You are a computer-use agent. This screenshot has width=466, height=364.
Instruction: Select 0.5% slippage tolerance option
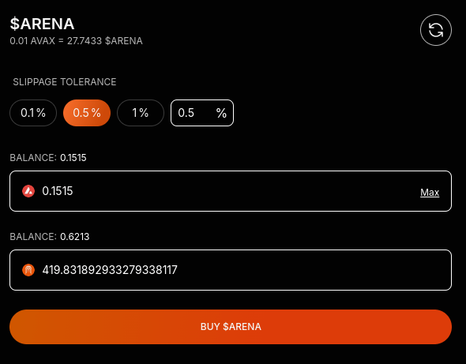(x=87, y=113)
